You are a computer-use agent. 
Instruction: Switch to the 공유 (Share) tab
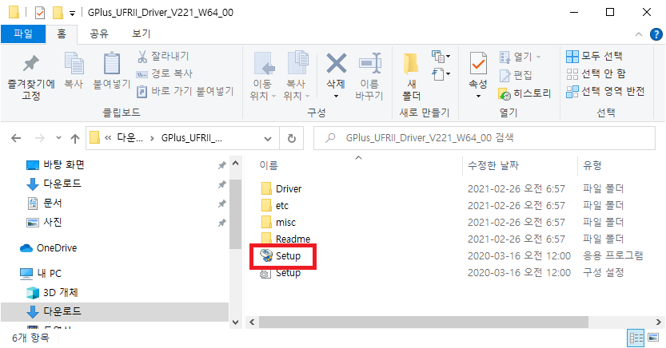click(99, 34)
